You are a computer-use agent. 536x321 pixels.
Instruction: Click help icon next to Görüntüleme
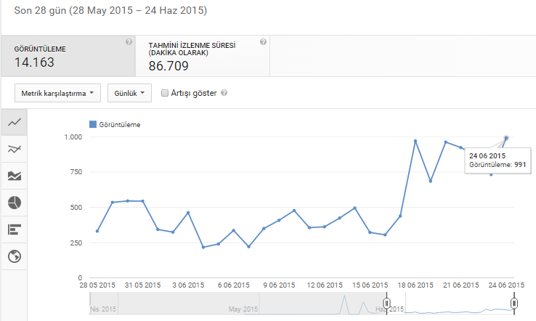[129, 42]
